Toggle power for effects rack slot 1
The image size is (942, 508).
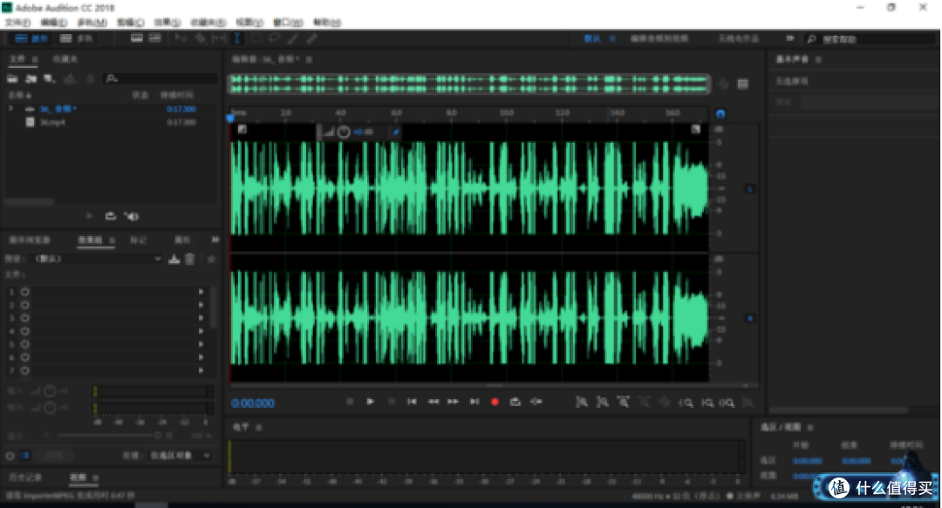[24, 292]
